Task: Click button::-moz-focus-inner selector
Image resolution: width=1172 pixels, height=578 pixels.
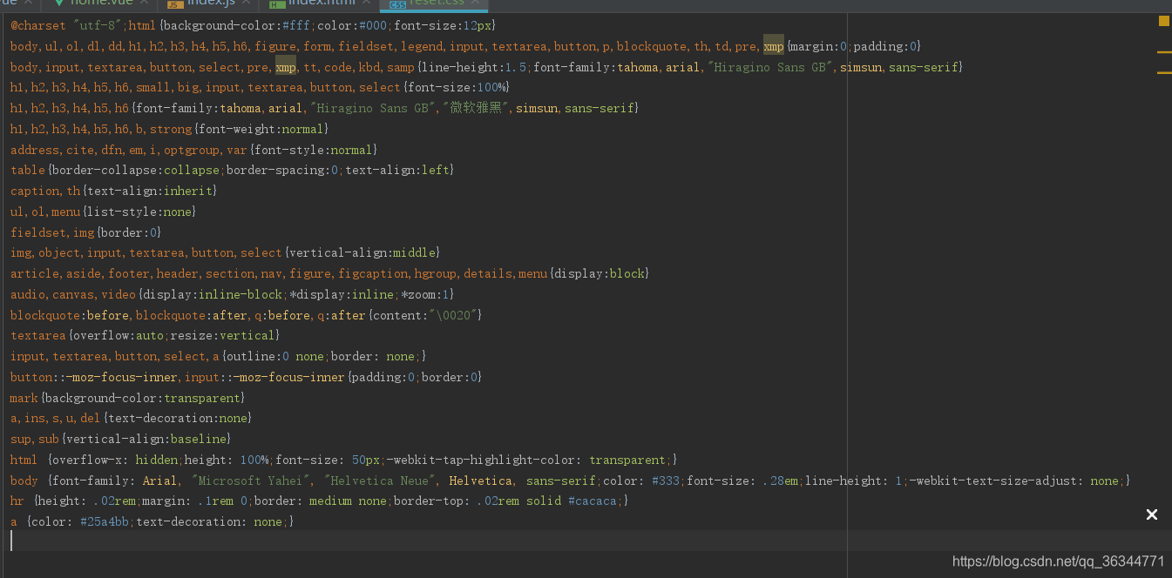Action: point(94,377)
